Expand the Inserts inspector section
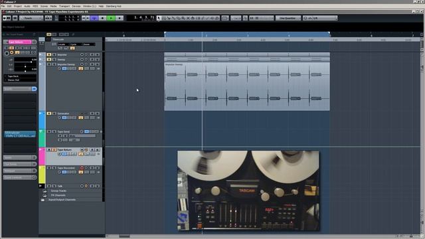The image size is (425, 239). coord(17,89)
